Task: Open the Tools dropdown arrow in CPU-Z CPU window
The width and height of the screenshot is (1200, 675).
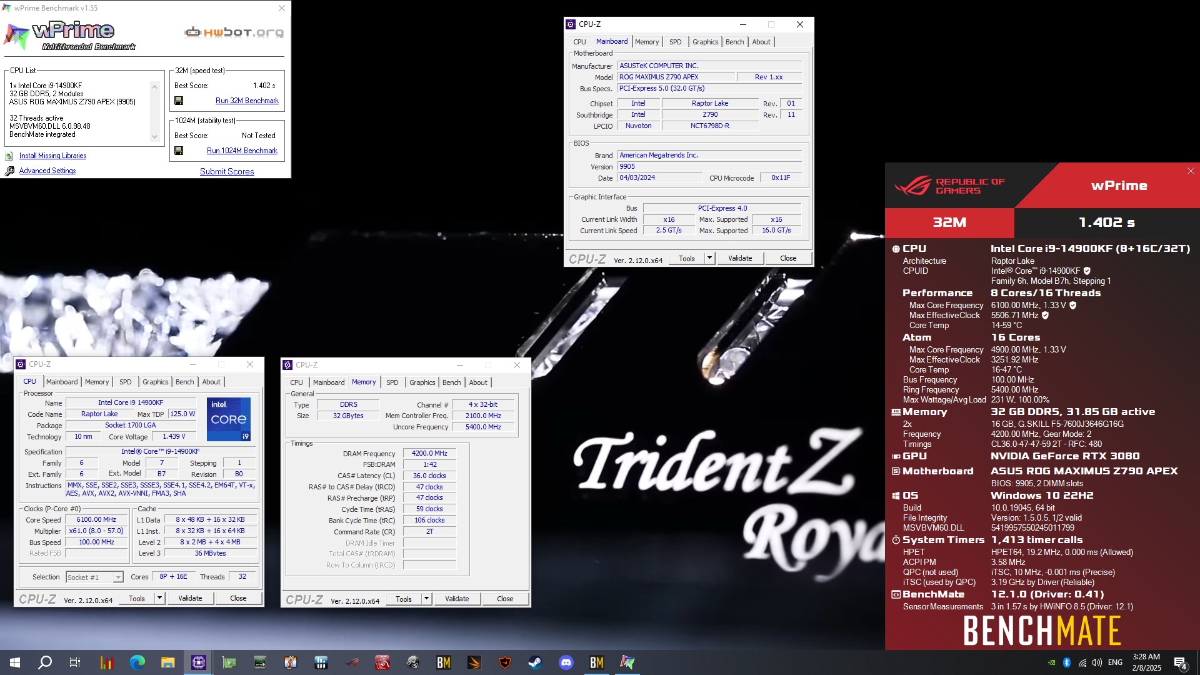Action: pyautogui.click(x=159, y=598)
